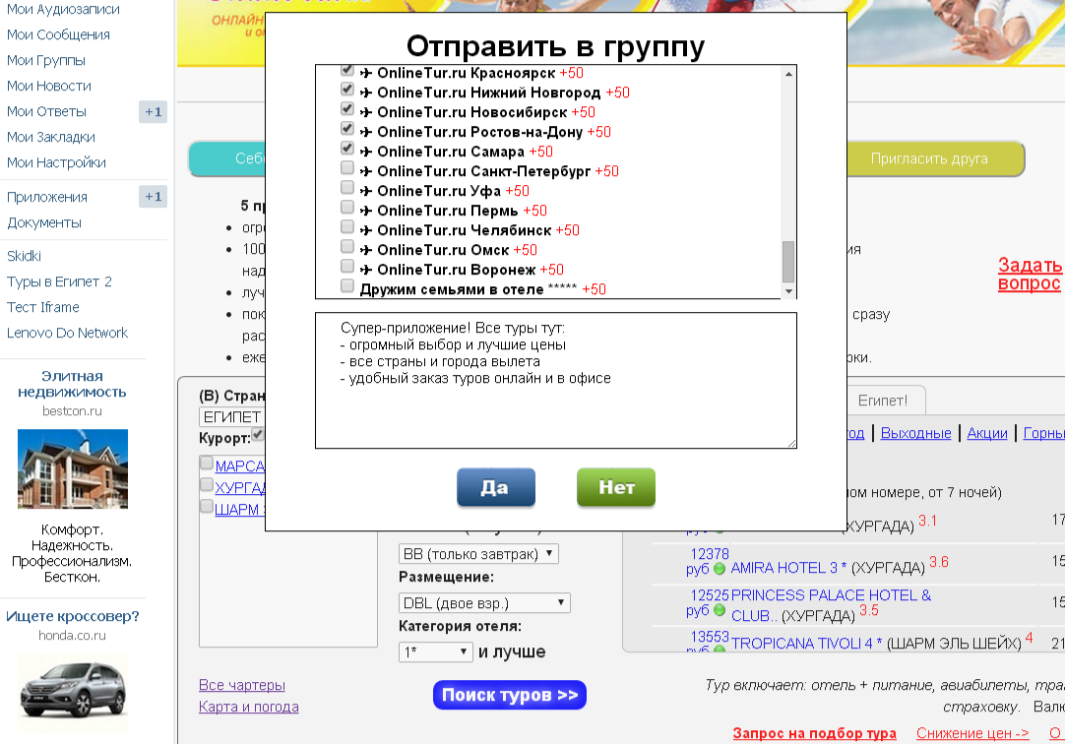Check OnlineTur.ru Омск checkbox
1065x744 pixels.
tap(347, 246)
